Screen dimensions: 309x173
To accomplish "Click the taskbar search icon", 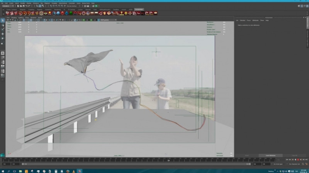I will [8, 171].
